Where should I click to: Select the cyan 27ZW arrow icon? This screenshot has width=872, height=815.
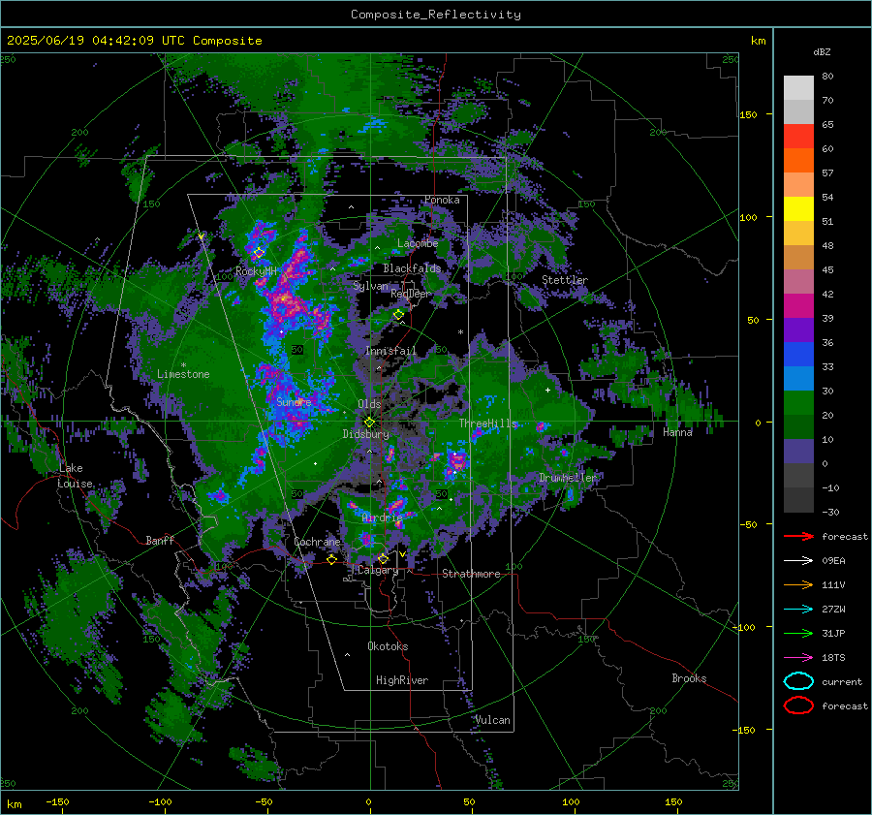(x=798, y=610)
